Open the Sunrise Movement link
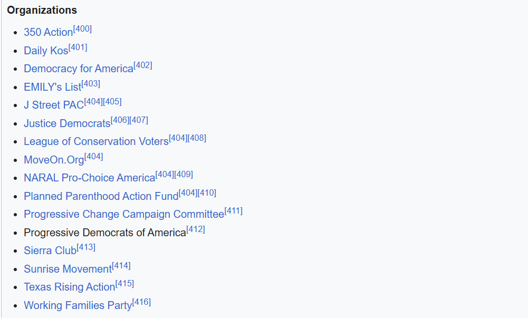 pos(68,269)
